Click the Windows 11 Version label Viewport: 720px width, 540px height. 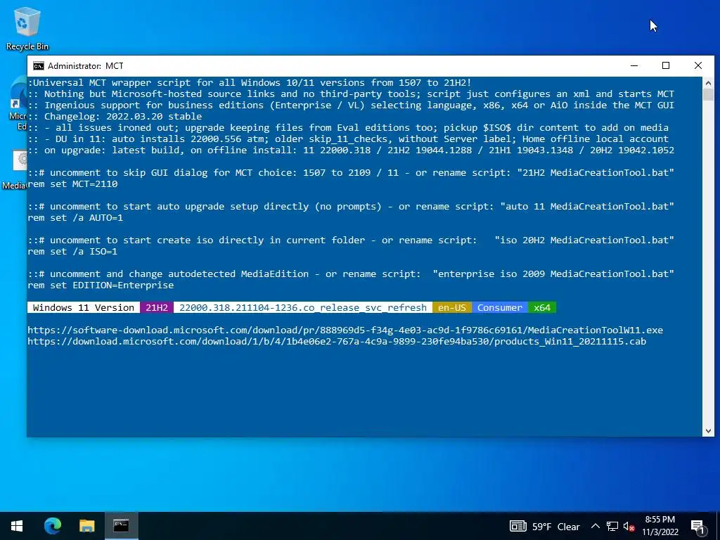(84, 307)
